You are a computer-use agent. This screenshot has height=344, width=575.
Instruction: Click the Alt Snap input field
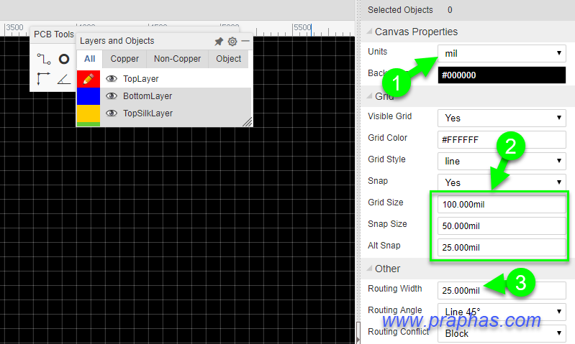[x=502, y=247]
